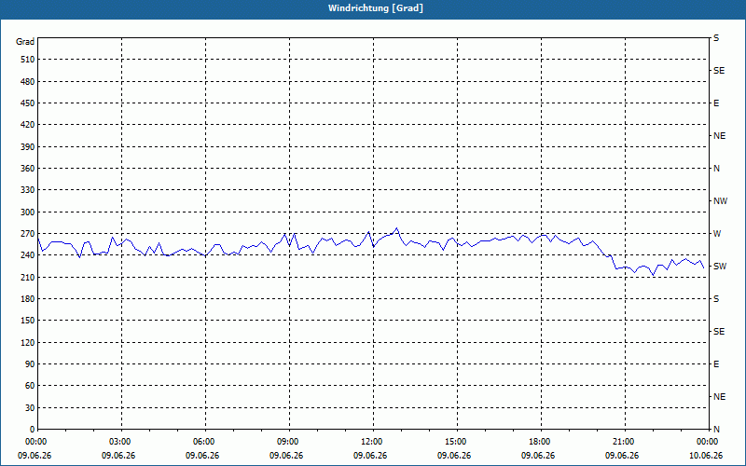
Task: Select the 510 value on the y-axis
Action: (x=28, y=60)
